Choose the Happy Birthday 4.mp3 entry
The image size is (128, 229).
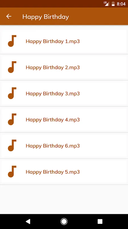(64, 120)
